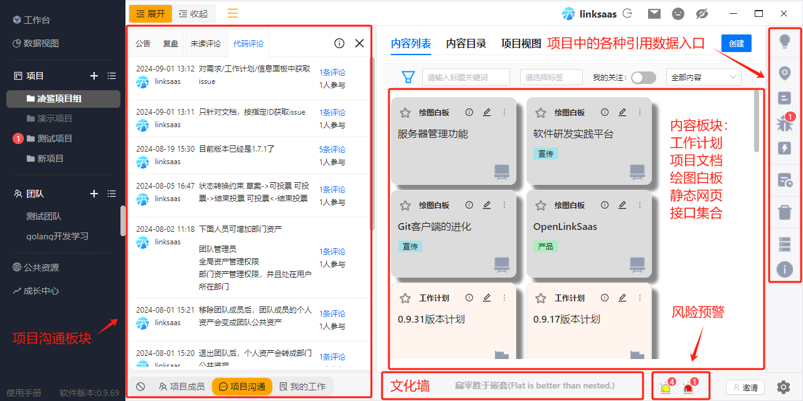Open the list icon beside 项目 header
803x401 pixels.
[112, 76]
